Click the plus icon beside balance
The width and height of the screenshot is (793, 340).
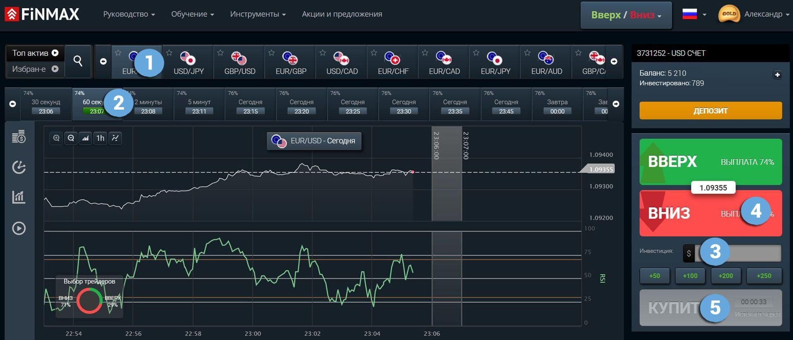777,75
